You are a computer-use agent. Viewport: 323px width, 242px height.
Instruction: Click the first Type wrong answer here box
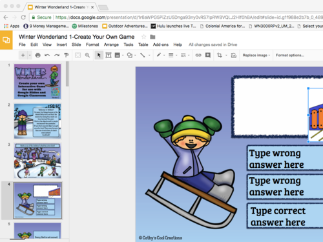coord(285,159)
